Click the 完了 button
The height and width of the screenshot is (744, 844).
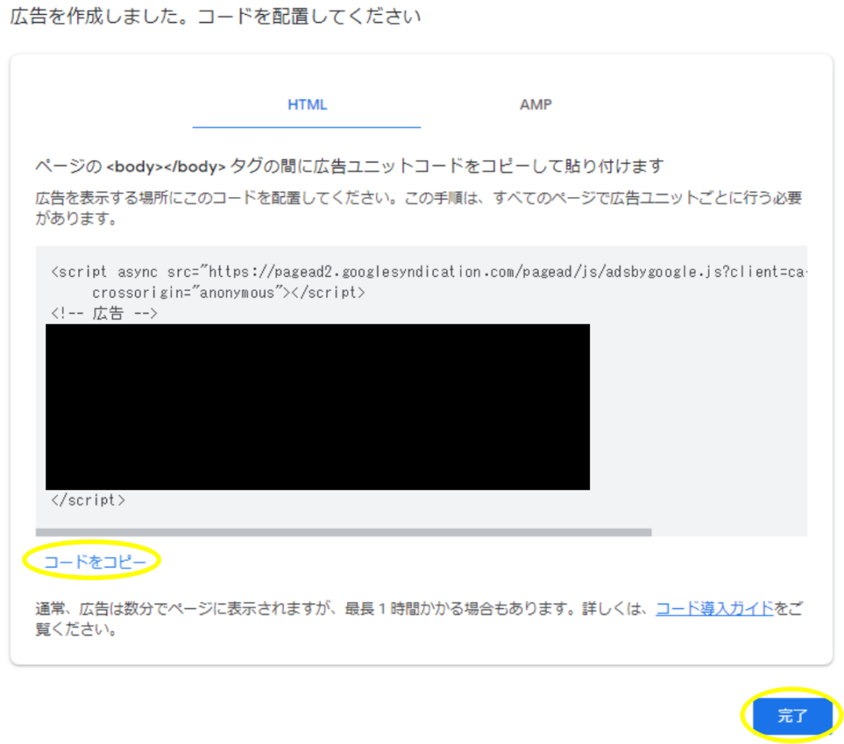pyautogui.click(x=792, y=715)
